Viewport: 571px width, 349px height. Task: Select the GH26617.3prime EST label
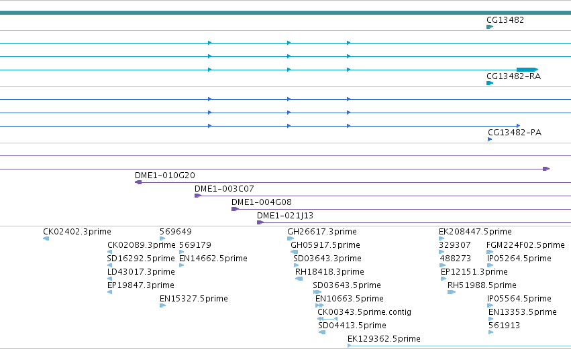coord(322,232)
